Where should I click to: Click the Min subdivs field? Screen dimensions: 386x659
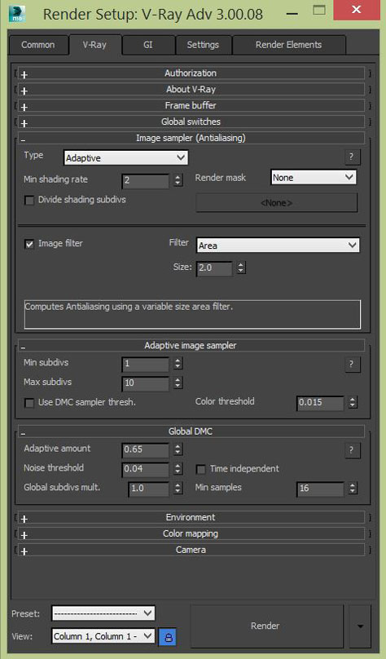(146, 364)
